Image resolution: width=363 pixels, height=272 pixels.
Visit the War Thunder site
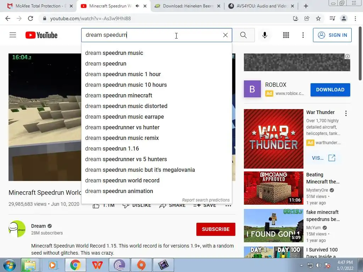click(x=323, y=158)
